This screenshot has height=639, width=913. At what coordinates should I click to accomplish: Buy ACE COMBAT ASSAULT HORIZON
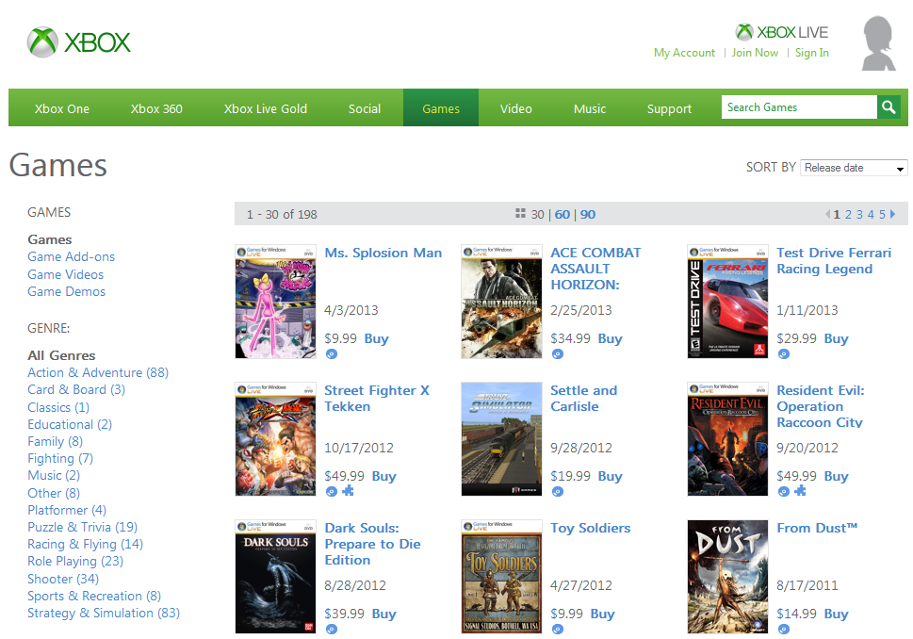611,338
